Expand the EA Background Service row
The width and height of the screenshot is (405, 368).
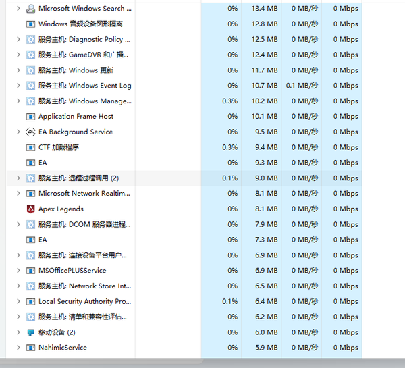click(18, 132)
